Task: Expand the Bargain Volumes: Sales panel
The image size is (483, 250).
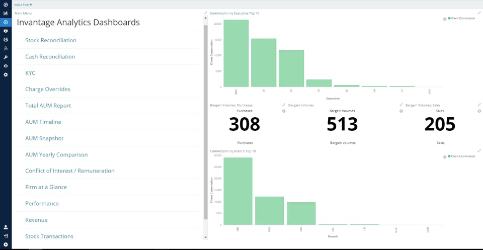Action: [479, 105]
